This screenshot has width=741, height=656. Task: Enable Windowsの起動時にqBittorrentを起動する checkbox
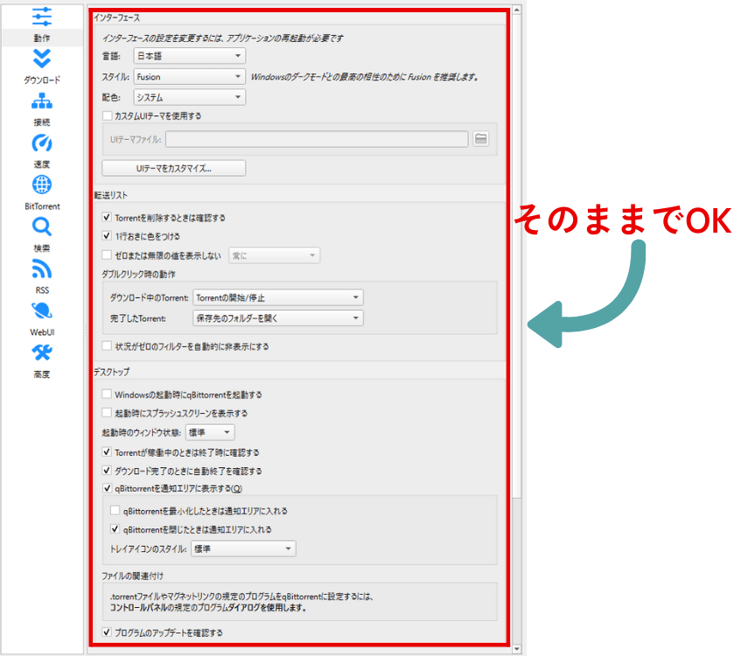coord(108,395)
